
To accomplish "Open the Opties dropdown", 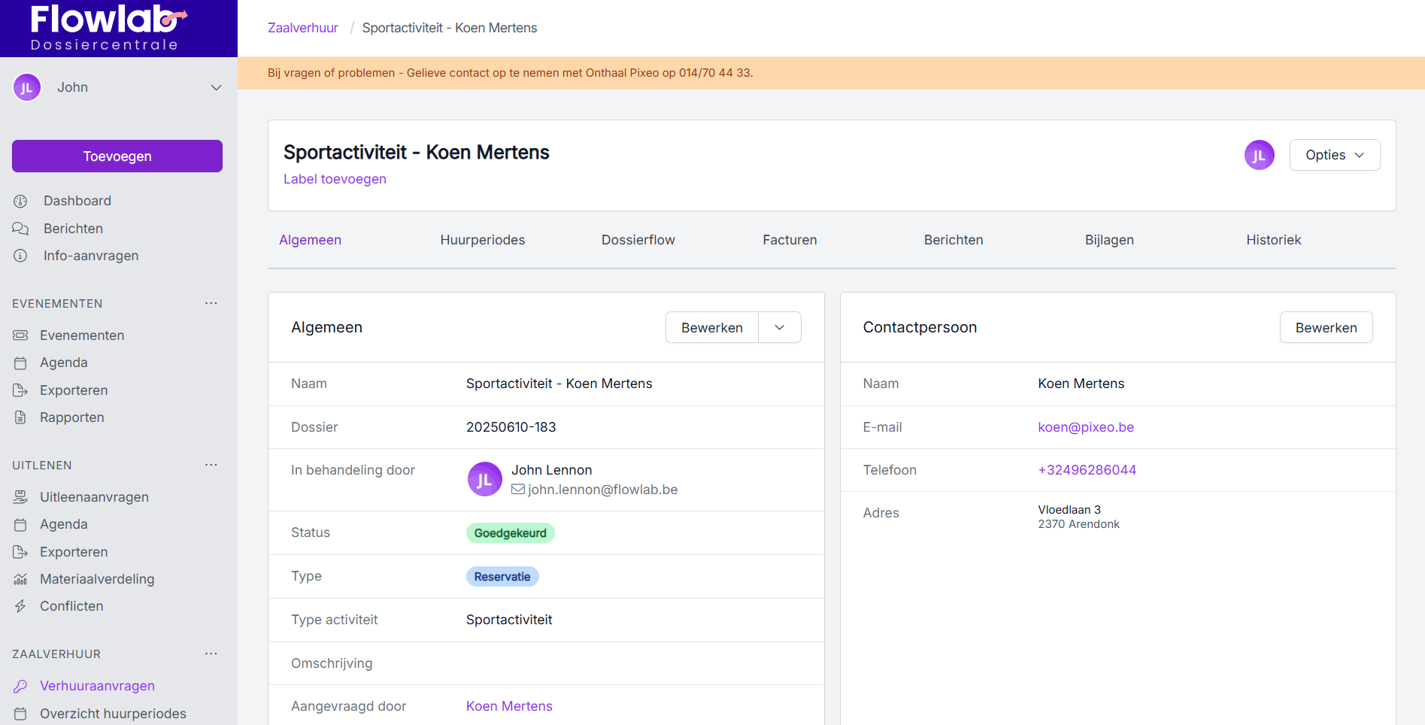I will click(x=1334, y=155).
